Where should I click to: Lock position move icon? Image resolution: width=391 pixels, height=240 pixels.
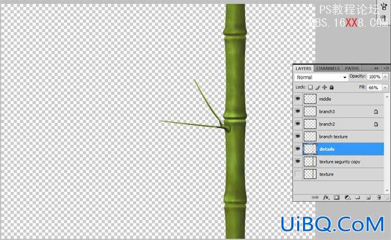click(325, 87)
